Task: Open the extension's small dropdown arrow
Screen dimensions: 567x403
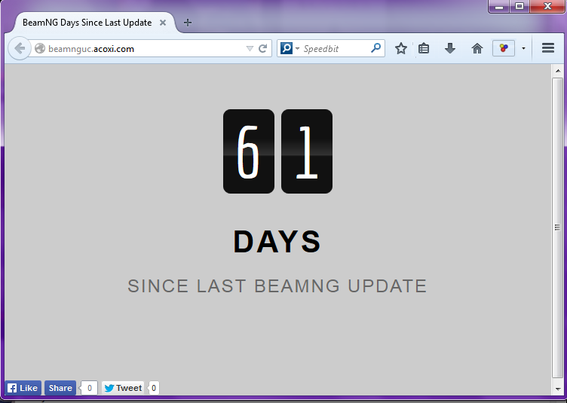Action: 523,48
